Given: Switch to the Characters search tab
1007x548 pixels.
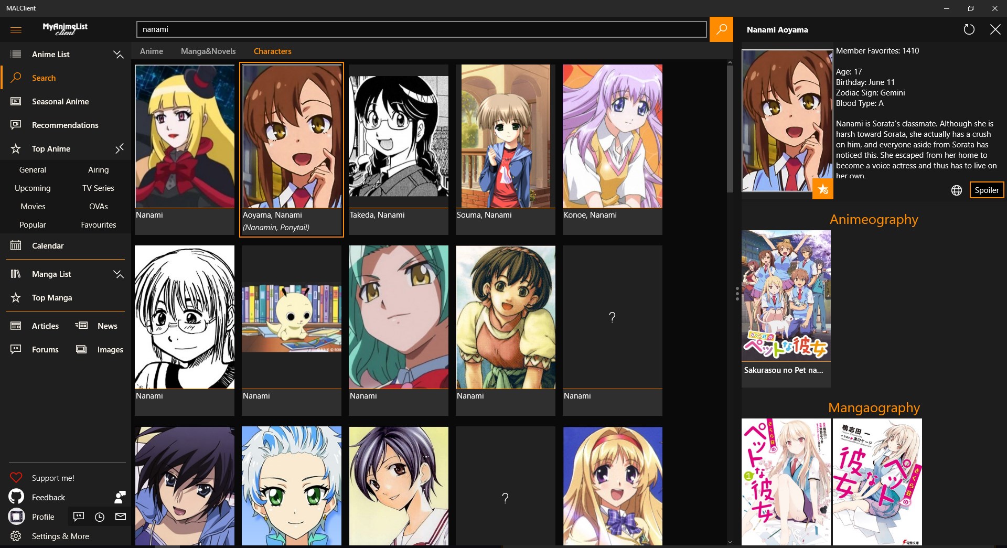Looking at the screenshot, I should (272, 51).
